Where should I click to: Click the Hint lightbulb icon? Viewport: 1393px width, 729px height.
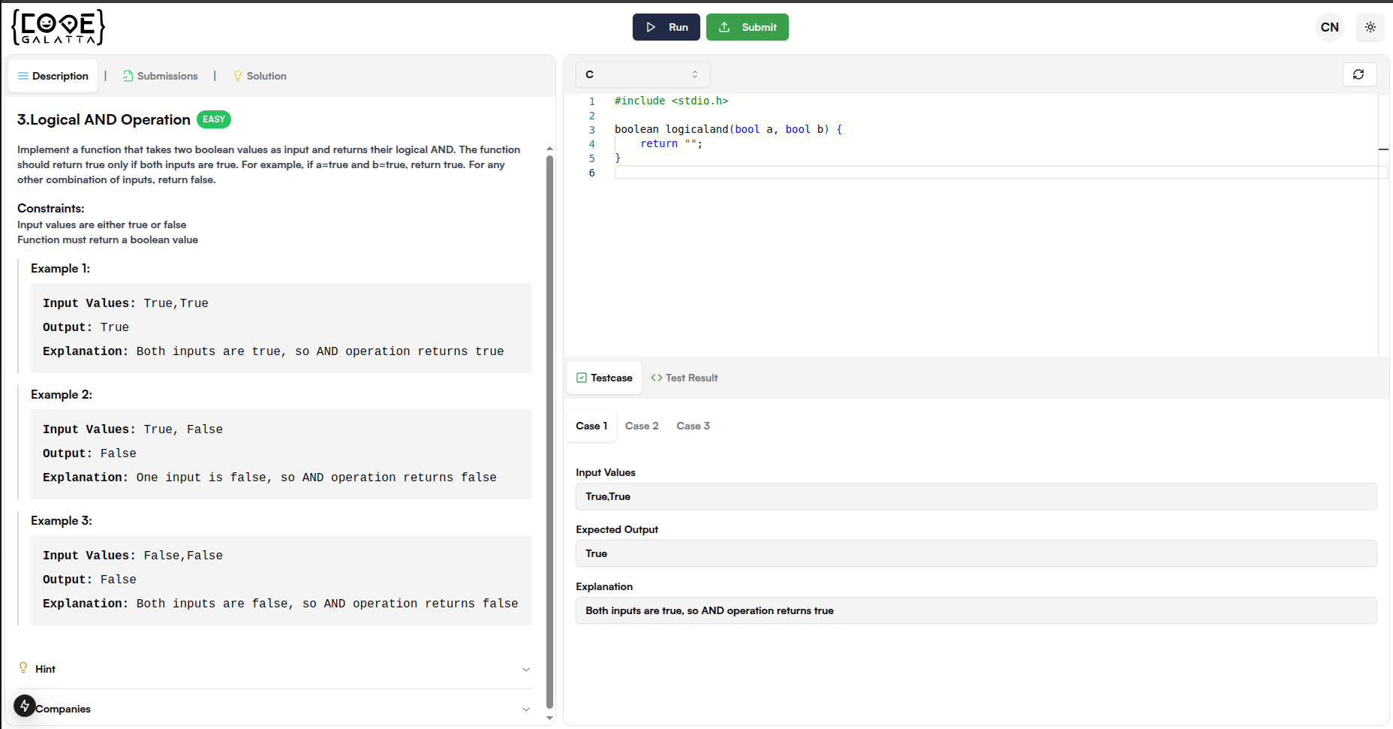tap(23, 668)
